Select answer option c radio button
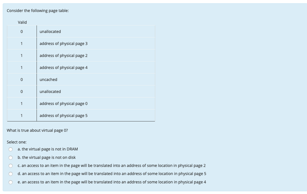The height and width of the screenshot is (194, 307). (x=10, y=166)
